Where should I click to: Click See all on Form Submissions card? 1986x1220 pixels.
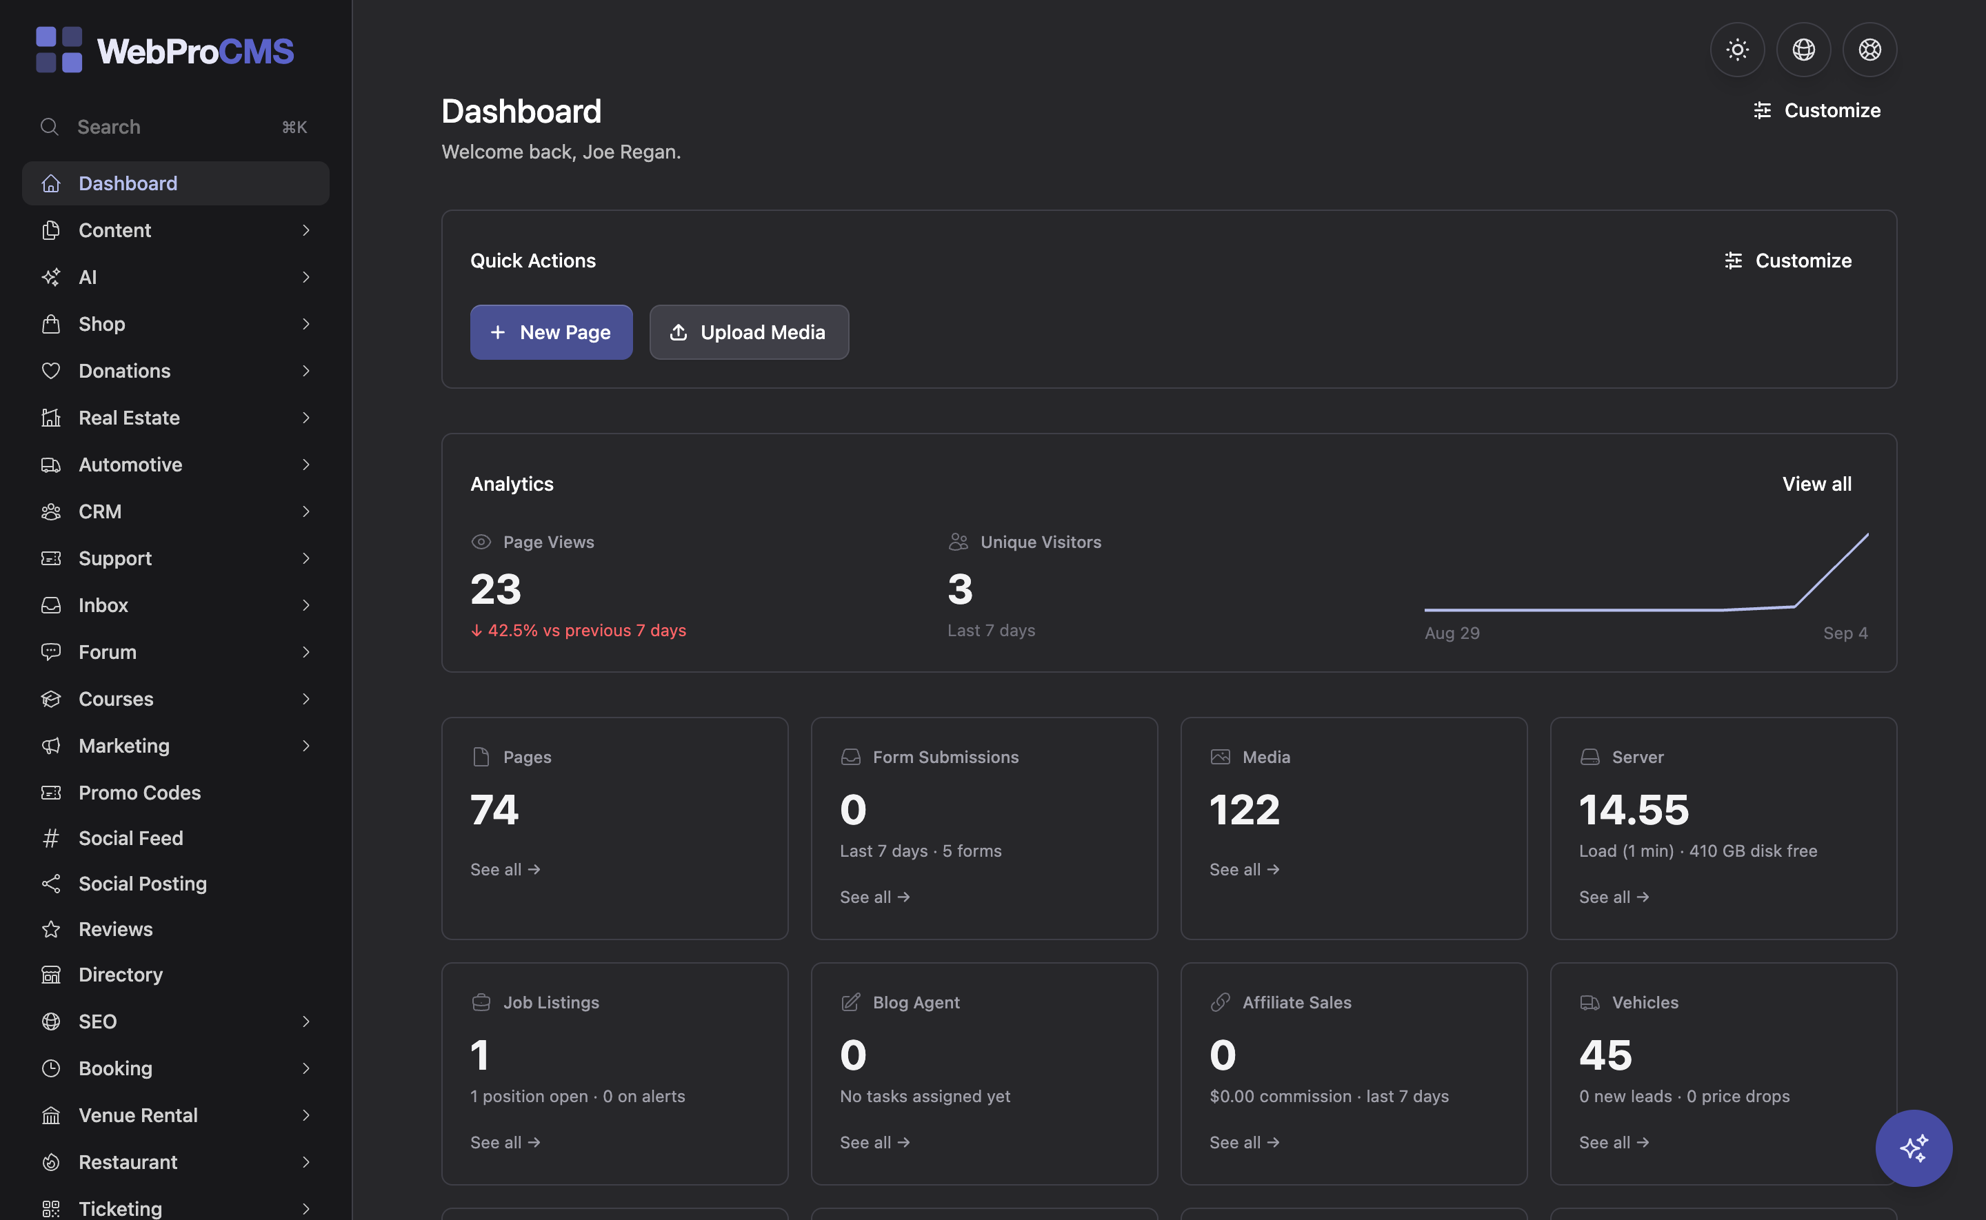[x=875, y=897]
